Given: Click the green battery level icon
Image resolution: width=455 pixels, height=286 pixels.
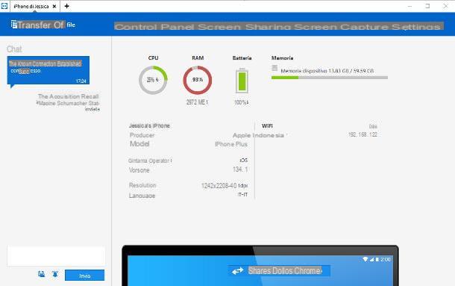Looking at the screenshot, I should point(242,81).
